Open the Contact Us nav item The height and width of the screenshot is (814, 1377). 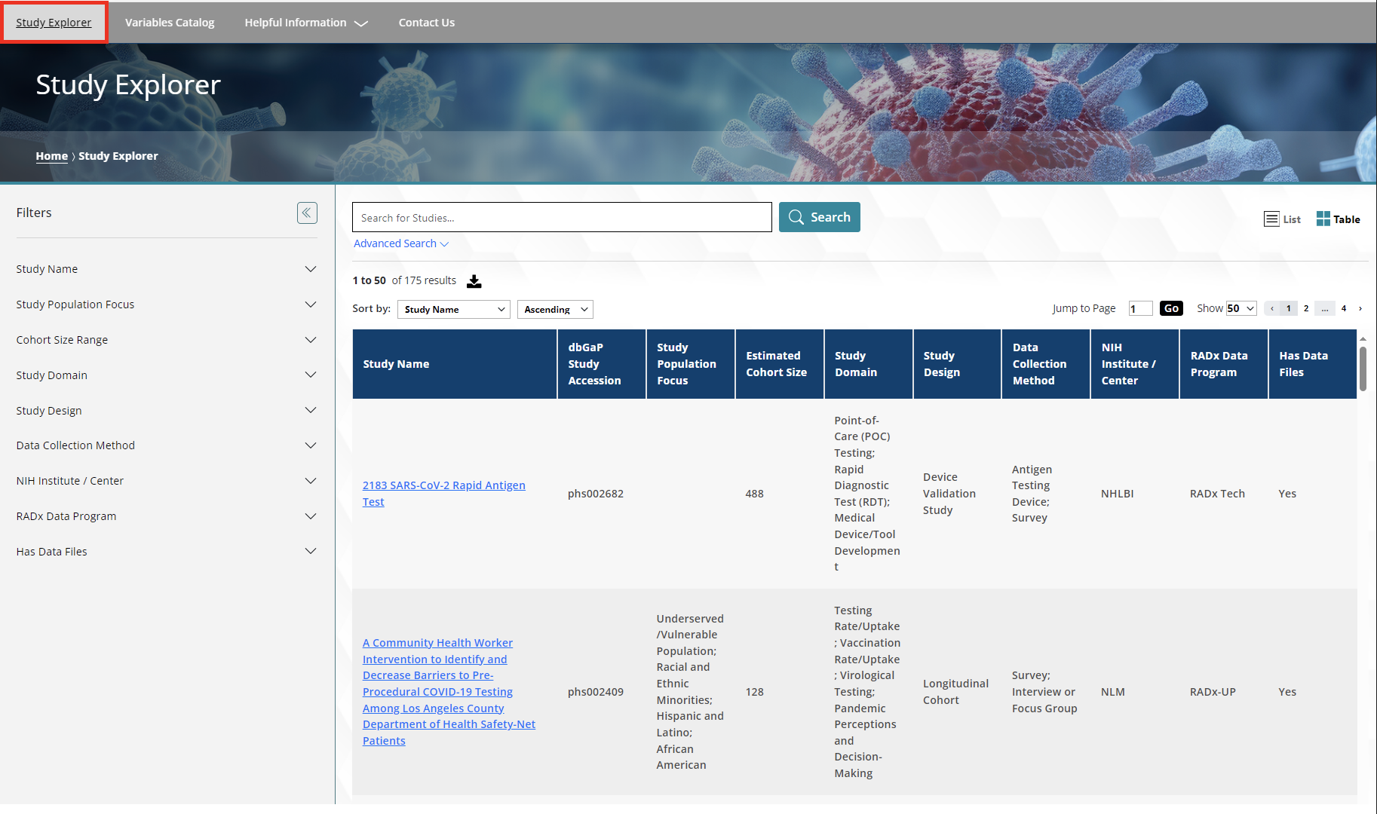tap(427, 23)
